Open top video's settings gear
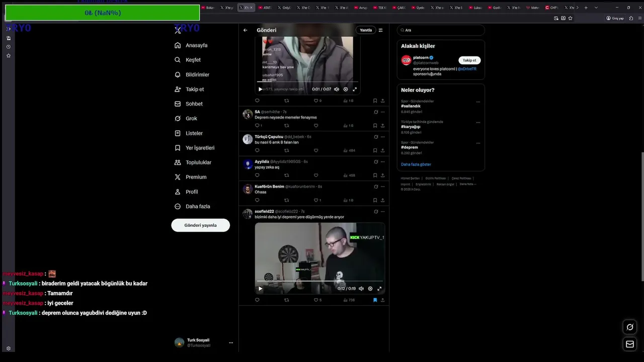Image resolution: width=644 pixels, height=362 pixels. click(x=346, y=89)
